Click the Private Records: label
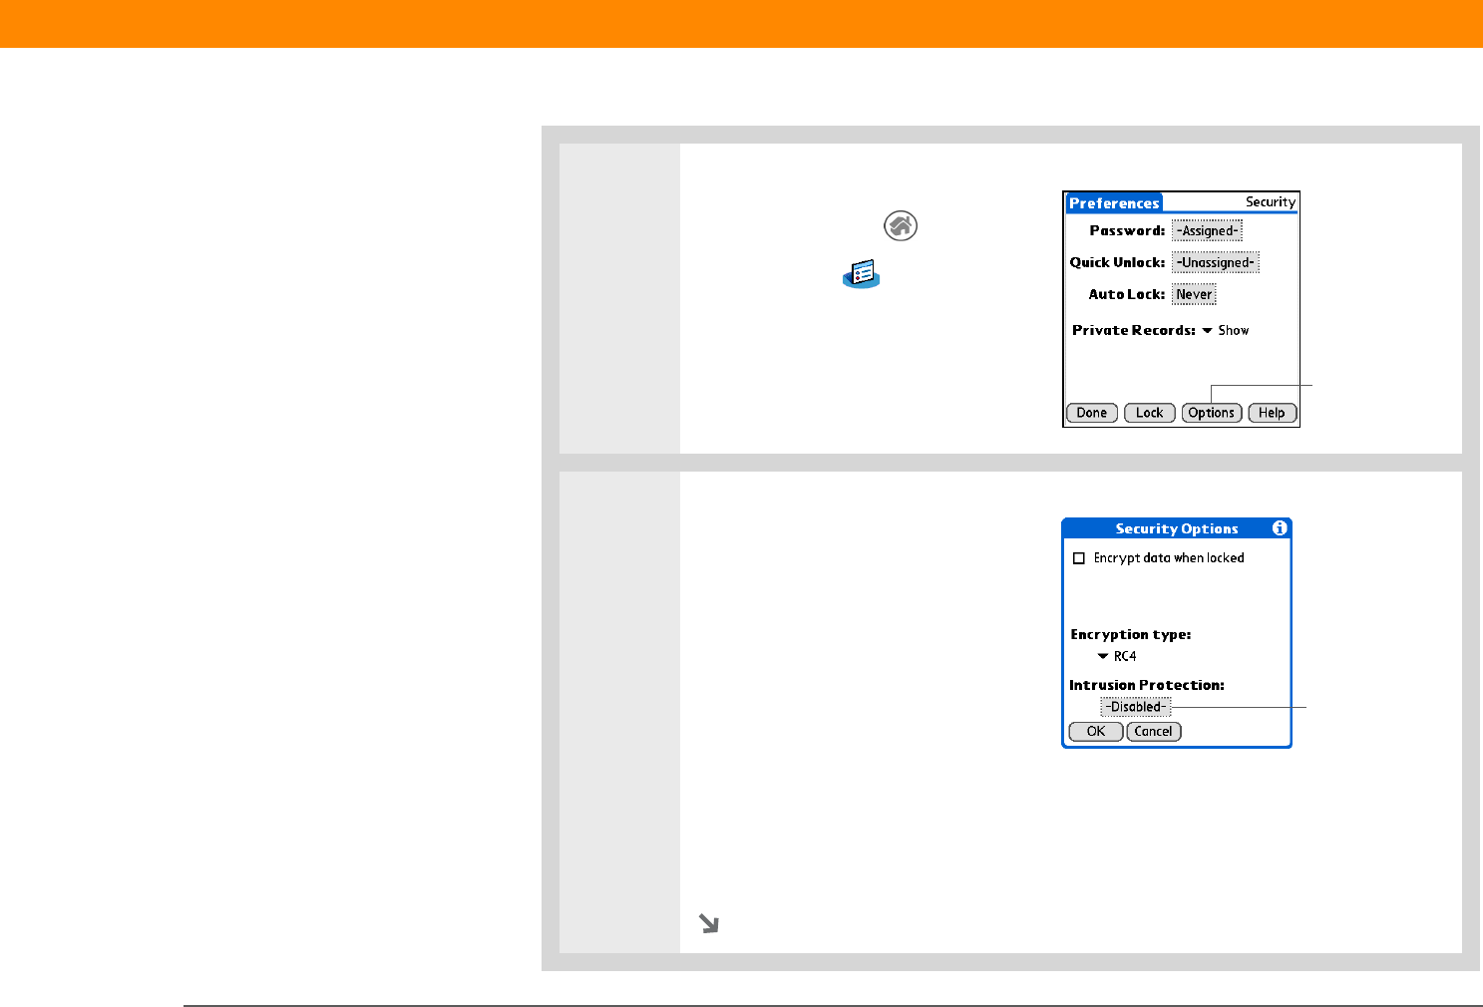This screenshot has width=1483, height=1007. tap(1134, 331)
